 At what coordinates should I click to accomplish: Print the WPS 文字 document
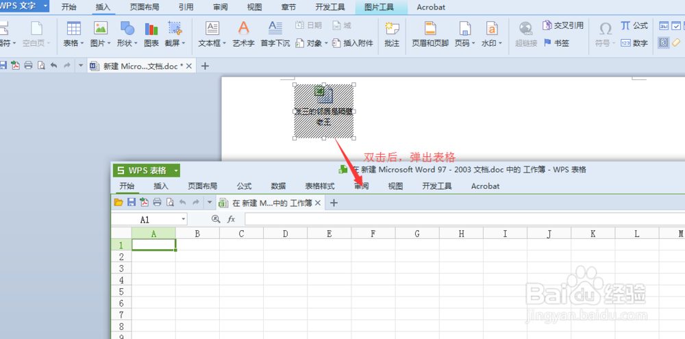28,66
